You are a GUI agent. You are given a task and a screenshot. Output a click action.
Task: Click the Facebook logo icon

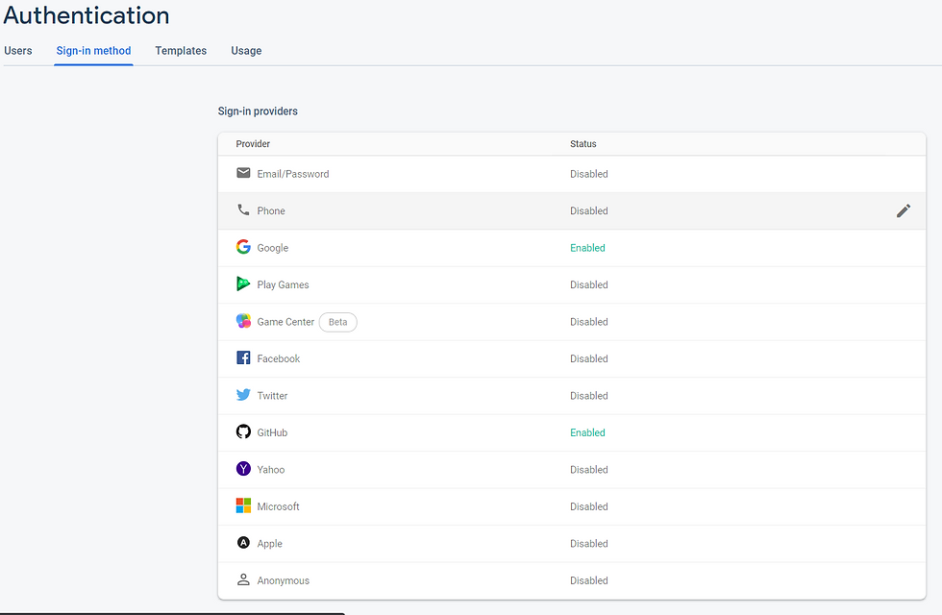coord(243,357)
